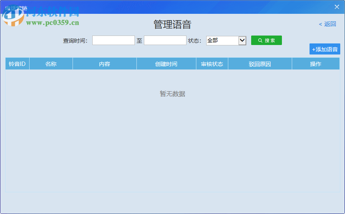This screenshot has height=214, width=345.
Task: Click the 管理语音 page title
Action: click(172, 24)
